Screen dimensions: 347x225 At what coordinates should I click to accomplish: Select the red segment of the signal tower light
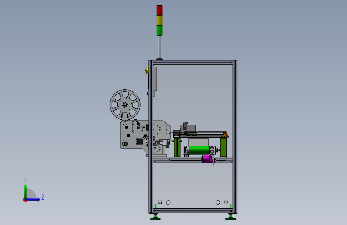point(159,10)
